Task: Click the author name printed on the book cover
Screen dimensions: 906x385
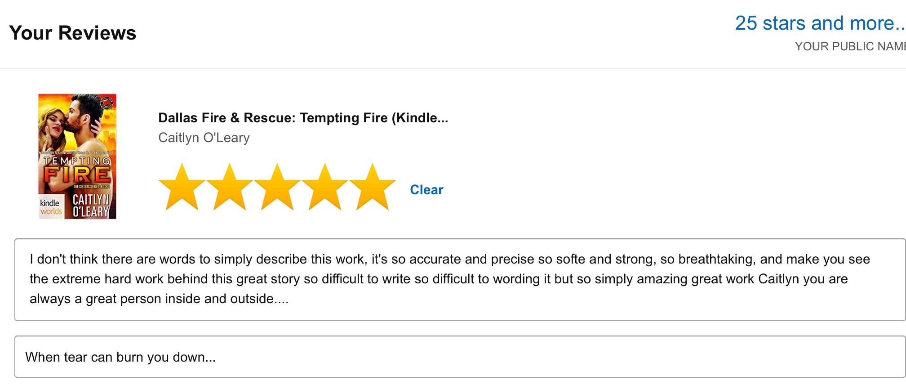Action: pos(91,206)
